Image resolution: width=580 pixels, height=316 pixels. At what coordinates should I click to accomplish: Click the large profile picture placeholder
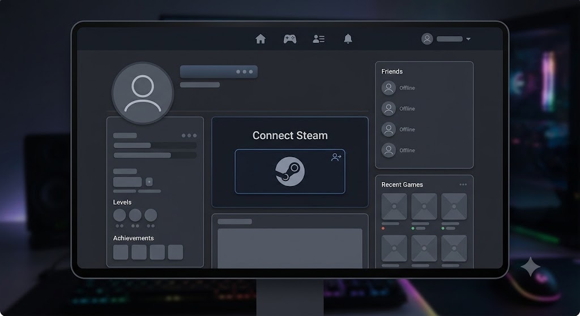pos(142,93)
